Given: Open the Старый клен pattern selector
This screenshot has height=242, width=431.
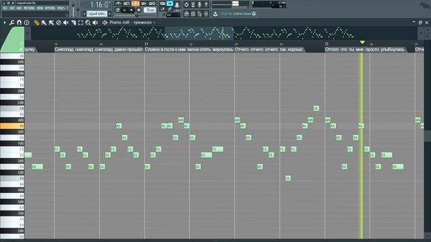Looking at the screenshot, I should click(x=97, y=13).
